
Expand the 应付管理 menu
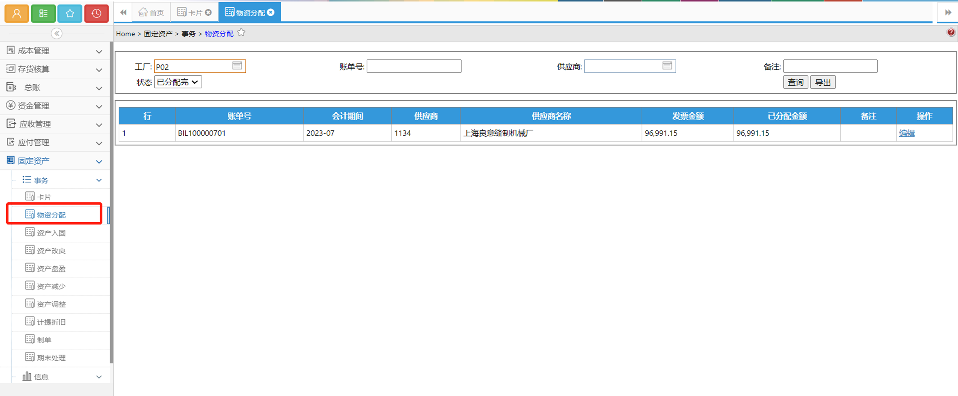click(x=55, y=142)
